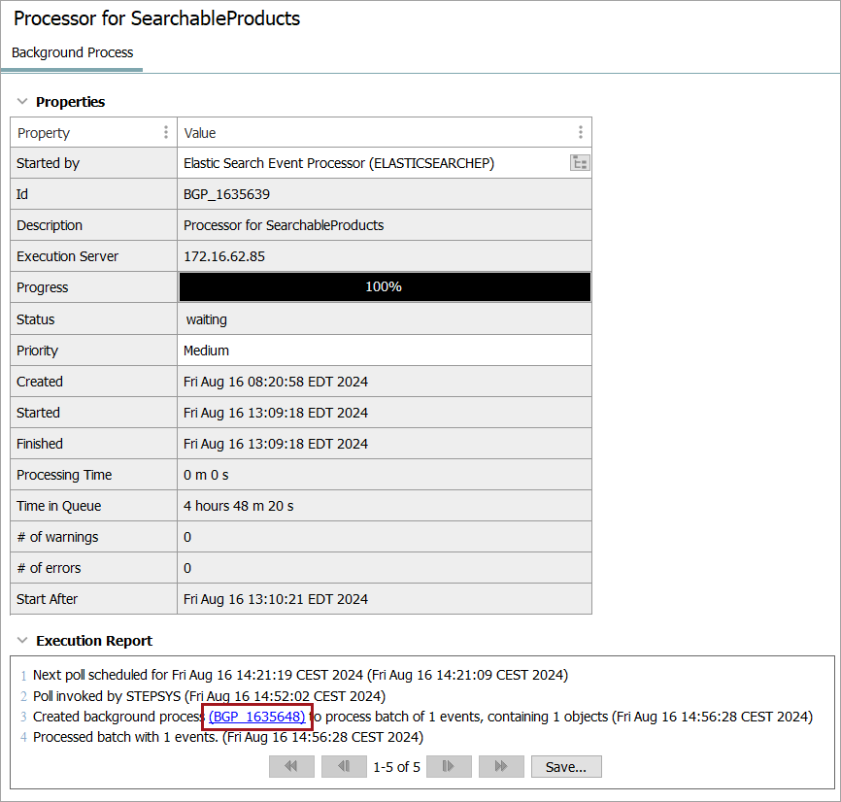Go to previous execution report page
841x802 pixels.
[344, 767]
